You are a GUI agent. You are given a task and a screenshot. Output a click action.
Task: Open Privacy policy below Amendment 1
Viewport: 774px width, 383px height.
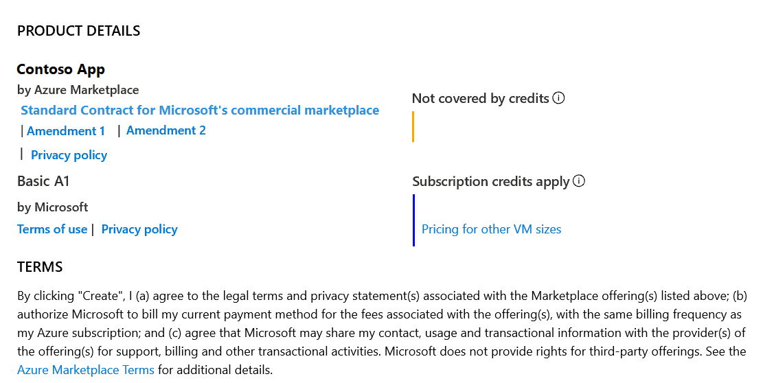(x=69, y=154)
